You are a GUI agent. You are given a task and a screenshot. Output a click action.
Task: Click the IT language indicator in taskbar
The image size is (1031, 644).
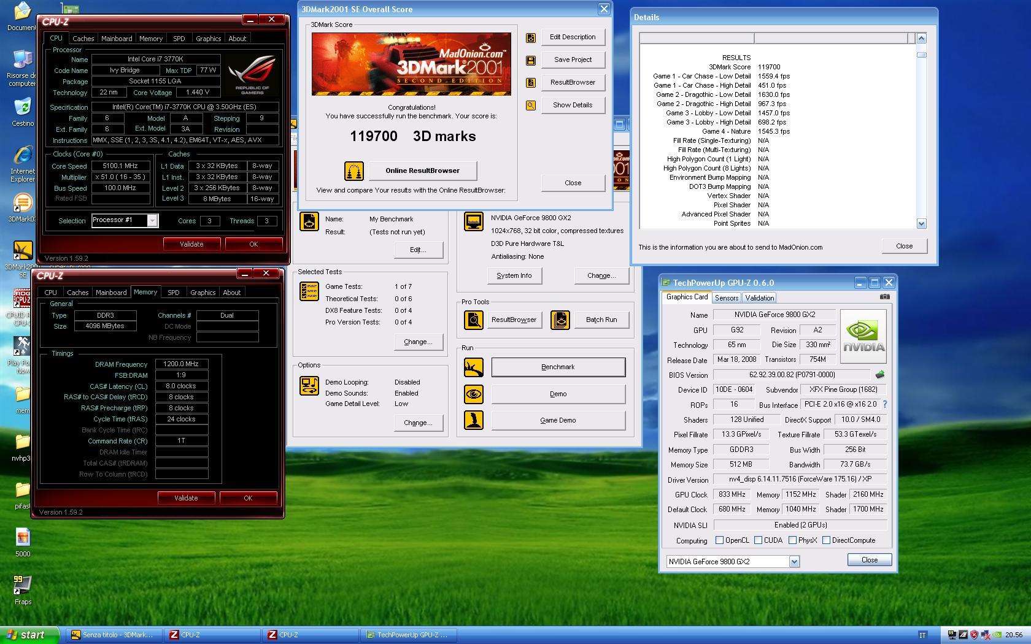922,635
